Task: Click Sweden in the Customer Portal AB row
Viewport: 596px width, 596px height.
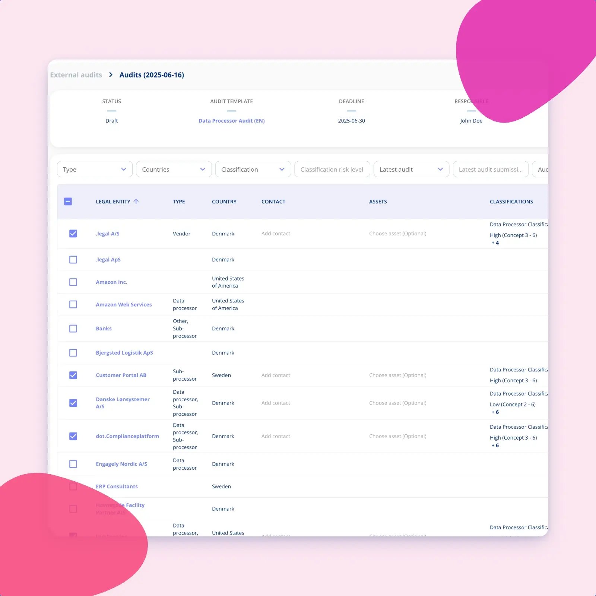Action: click(x=221, y=375)
